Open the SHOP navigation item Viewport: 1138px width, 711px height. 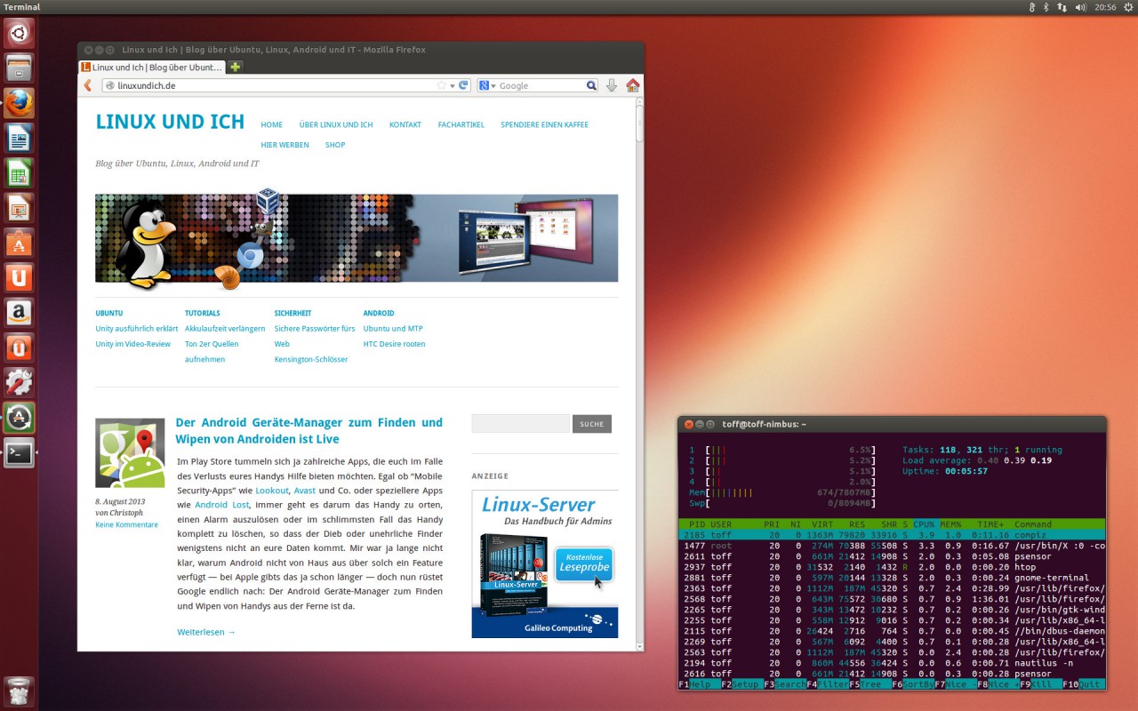(x=335, y=145)
